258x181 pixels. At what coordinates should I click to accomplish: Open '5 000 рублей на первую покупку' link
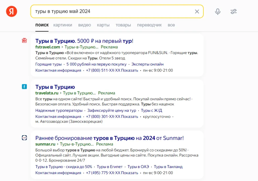[96, 64]
